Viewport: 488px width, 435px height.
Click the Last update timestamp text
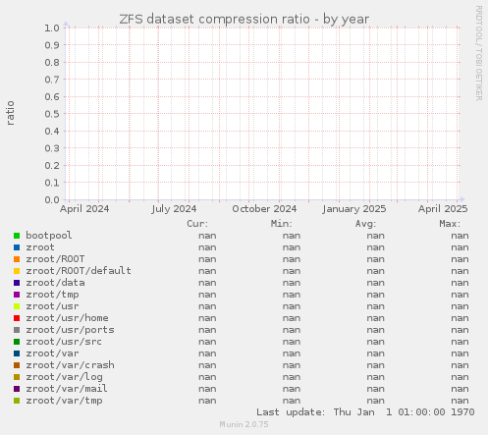[x=365, y=412]
